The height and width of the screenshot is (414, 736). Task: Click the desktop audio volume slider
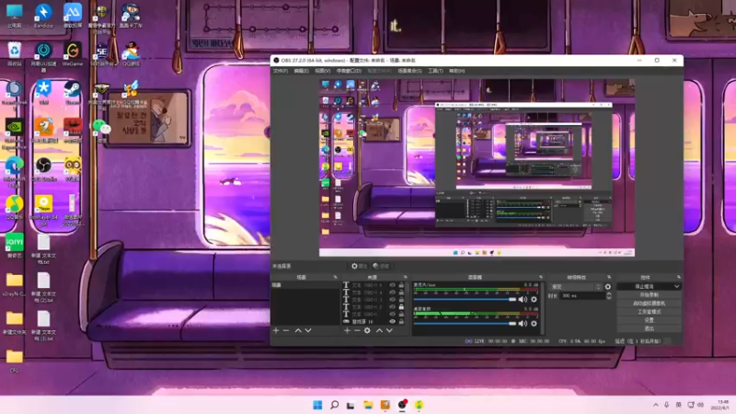click(465, 324)
